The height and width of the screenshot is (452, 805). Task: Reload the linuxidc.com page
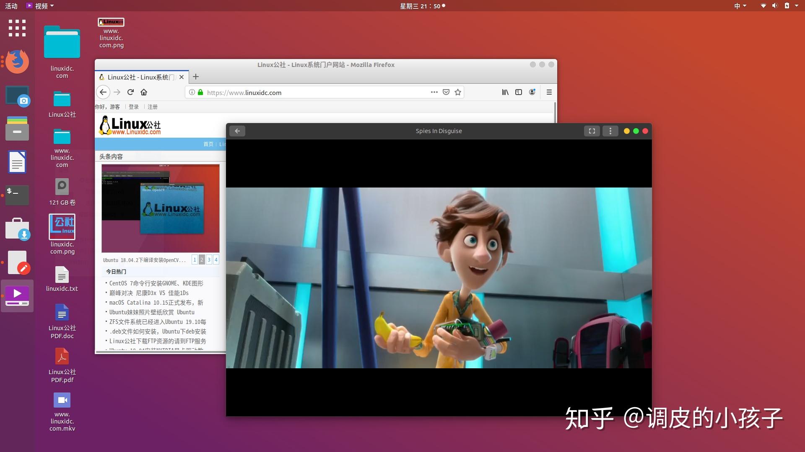pyautogui.click(x=130, y=92)
